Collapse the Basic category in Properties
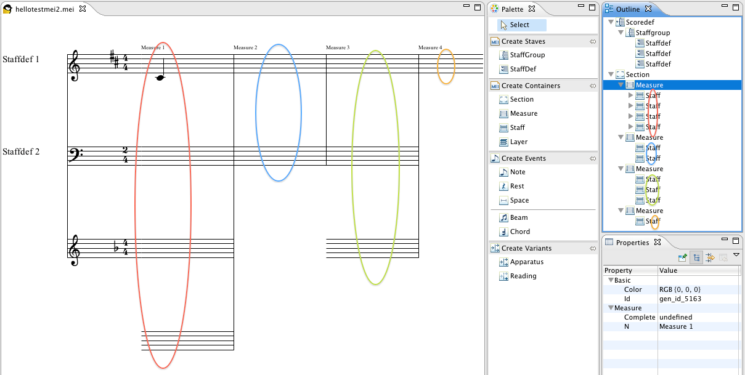Viewport: 745px width, 375px height. [610, 281]
